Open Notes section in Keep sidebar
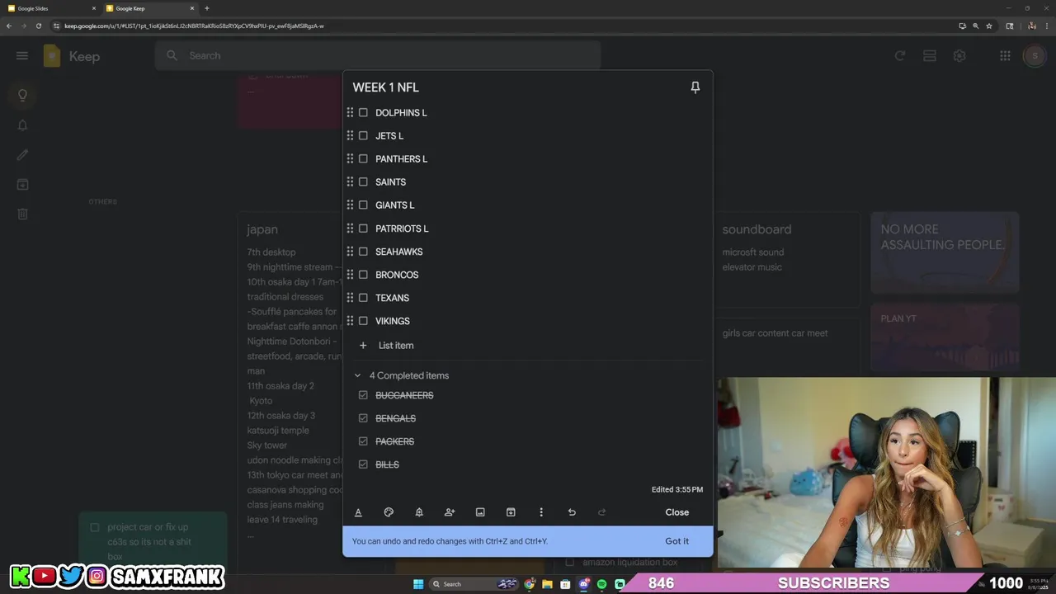The image size is (1056, 594). pyautogui.click(x=22, y=95)
